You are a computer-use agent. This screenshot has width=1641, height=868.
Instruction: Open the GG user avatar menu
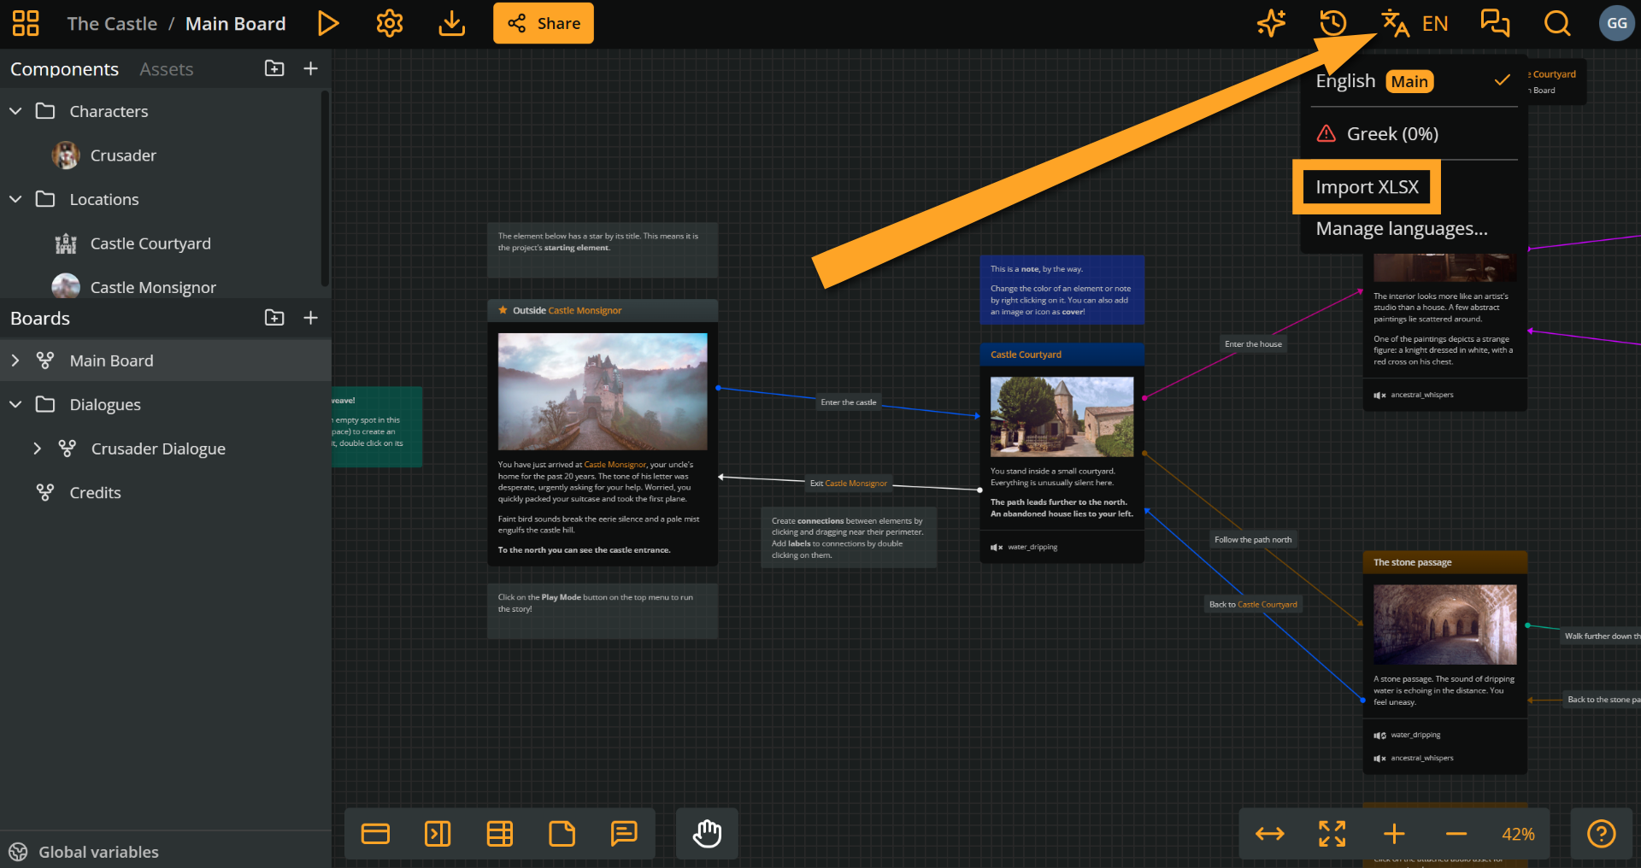(1617, 23)
